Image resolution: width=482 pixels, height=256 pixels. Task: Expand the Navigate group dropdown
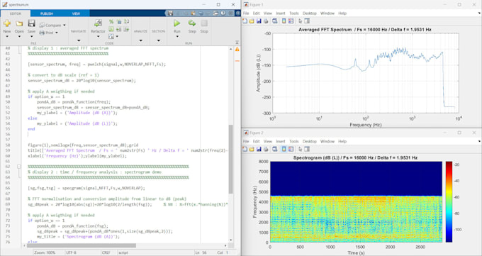[x=79, y=40]
